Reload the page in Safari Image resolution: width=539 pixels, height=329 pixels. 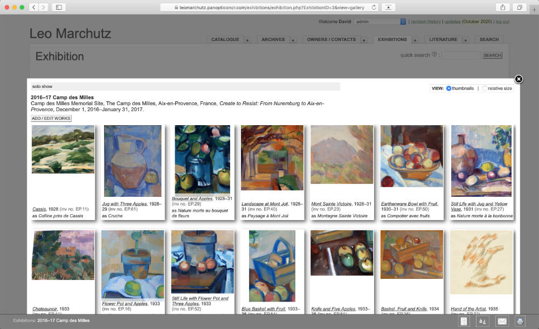(374, 7)
